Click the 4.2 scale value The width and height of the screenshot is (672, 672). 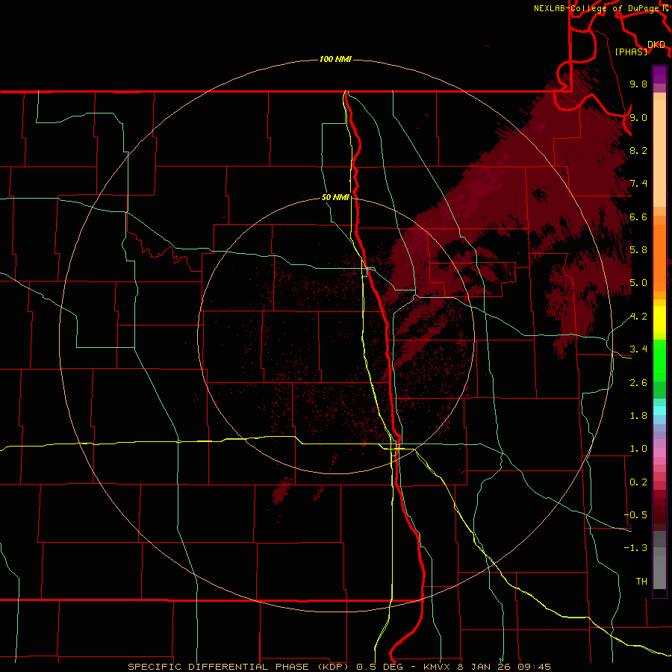coord(638,317)
